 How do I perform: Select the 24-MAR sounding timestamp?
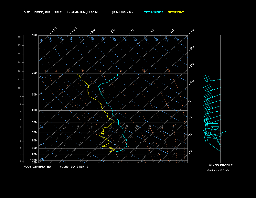pos(83,12)
